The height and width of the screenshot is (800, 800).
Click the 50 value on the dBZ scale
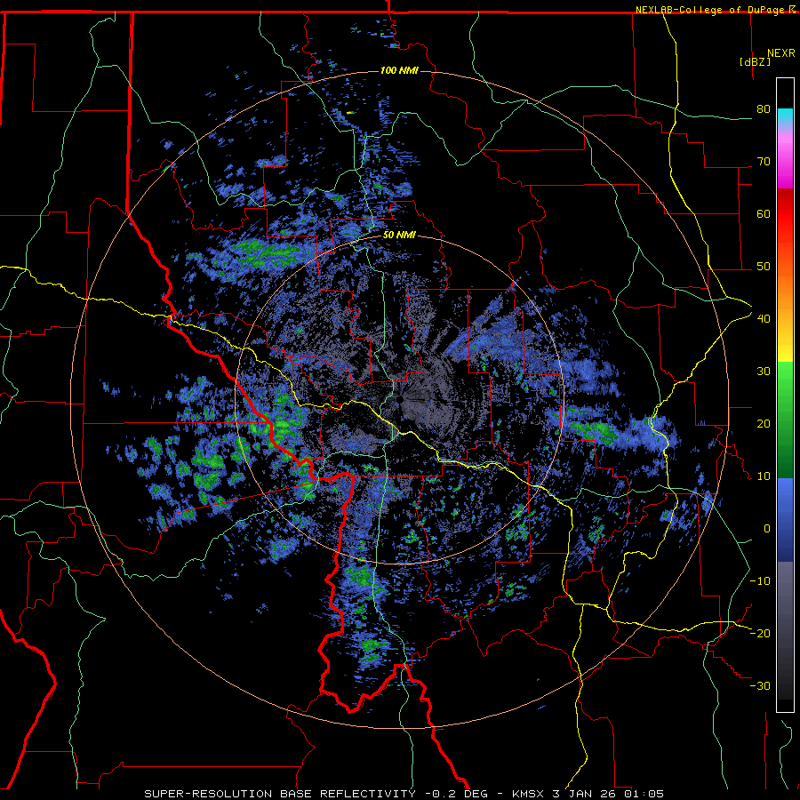764,267
